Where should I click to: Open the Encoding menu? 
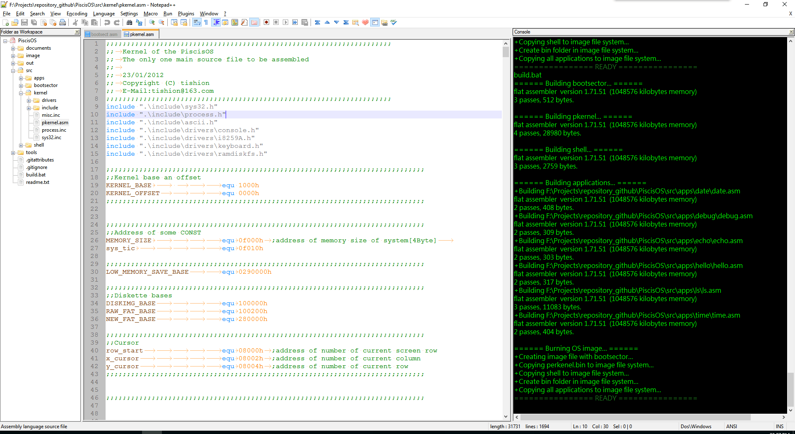point(77,14)
